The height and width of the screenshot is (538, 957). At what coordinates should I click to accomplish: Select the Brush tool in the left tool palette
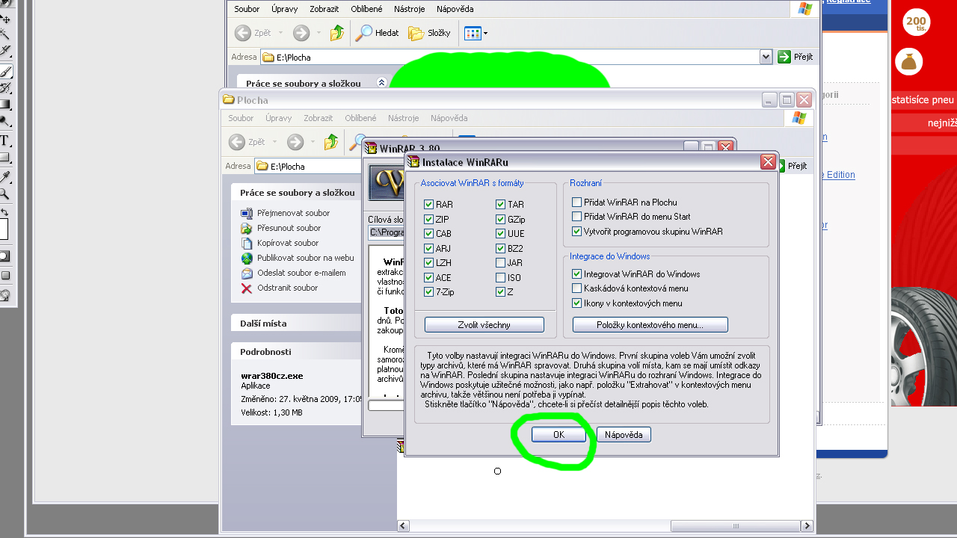coord(5,72)
